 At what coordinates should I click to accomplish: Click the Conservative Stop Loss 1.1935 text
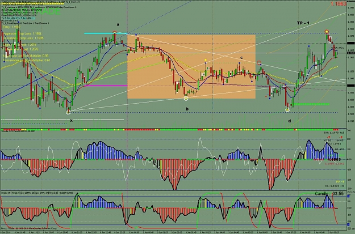pyautogui.click(x=23, y=38)
